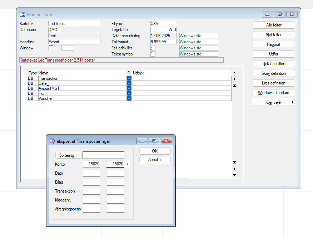Click the eksport af Finansposteringer dialog icon
The height and width of the screenshot is (238, 313).
click(x=52, y=141)
